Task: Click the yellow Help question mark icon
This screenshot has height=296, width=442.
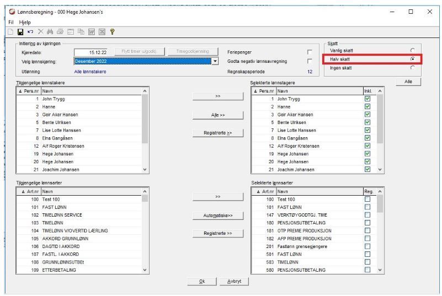Action: pyautogui.click(x=112, y=32)
